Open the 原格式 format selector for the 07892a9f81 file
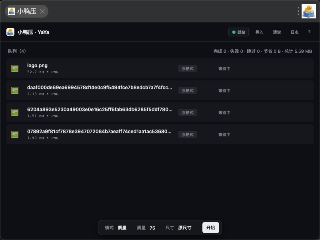This screenshot has width=320, height=240. [187, 134]
